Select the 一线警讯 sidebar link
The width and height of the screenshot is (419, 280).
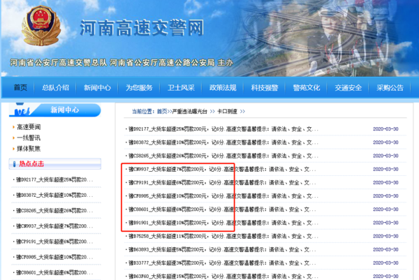tap(29, 138)
